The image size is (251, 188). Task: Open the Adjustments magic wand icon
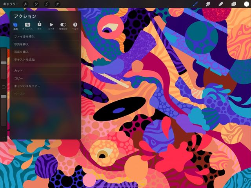[36, 4]
